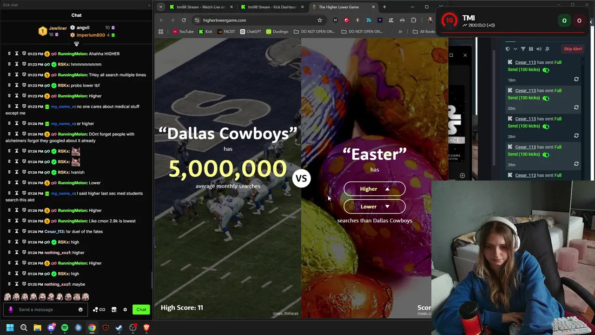
Task: Switch to tmi98 Stream Kick Dashboard tab
Action: coord(272,7)
